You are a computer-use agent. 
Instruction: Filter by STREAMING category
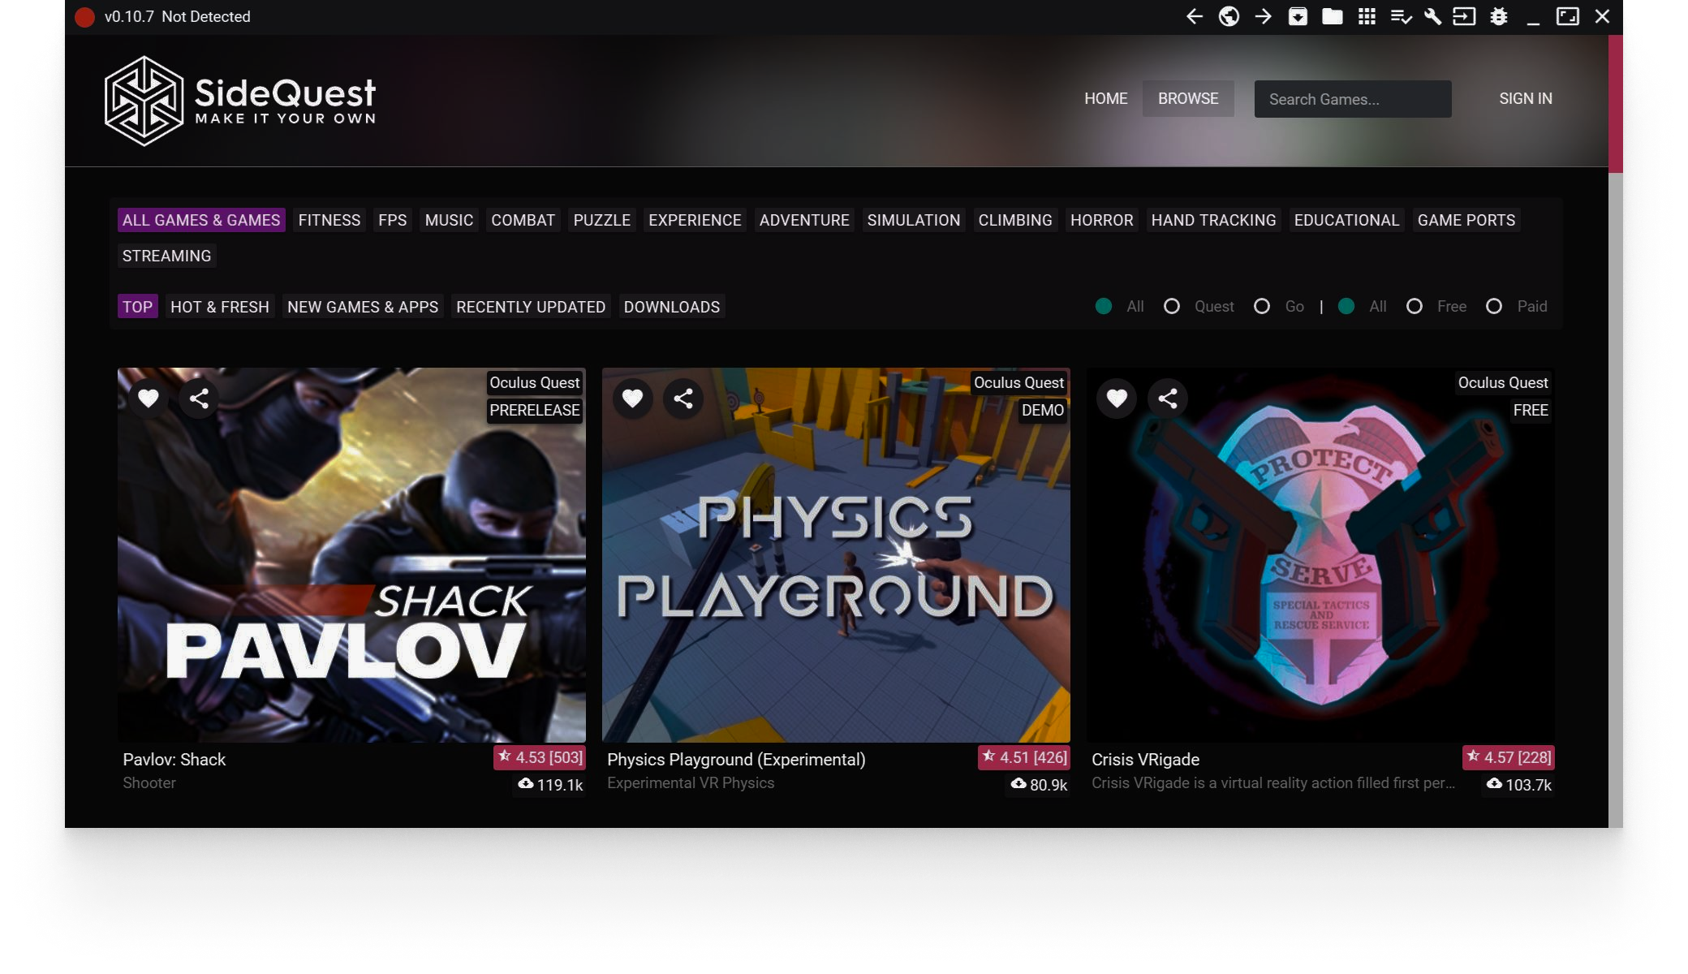[166, 256]
